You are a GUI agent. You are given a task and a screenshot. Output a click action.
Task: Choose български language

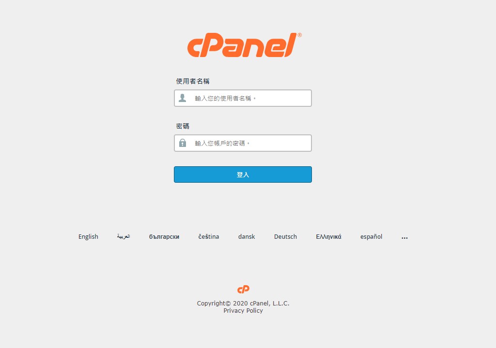pos(164,237)
